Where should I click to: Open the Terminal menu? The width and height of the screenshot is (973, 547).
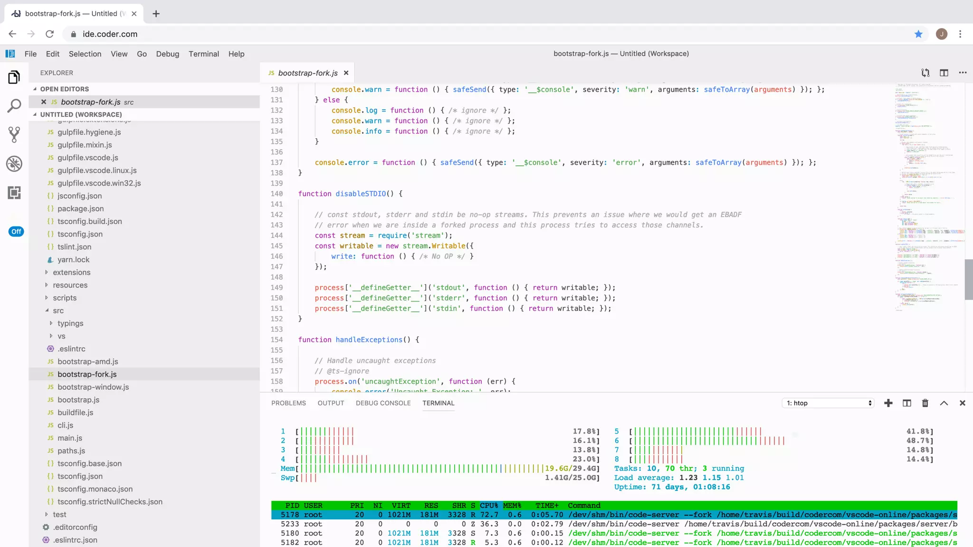coord(203,54)
